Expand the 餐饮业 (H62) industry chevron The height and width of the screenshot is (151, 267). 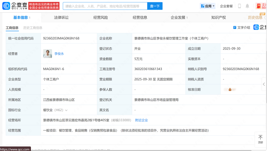coord(66,110)
